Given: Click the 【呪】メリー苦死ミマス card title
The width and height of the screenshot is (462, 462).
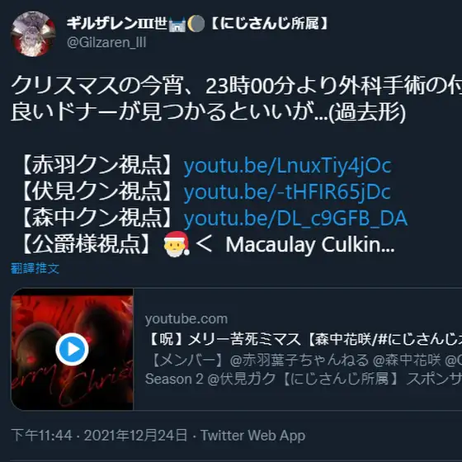Looking at the screenshot, I should point(304,339).
